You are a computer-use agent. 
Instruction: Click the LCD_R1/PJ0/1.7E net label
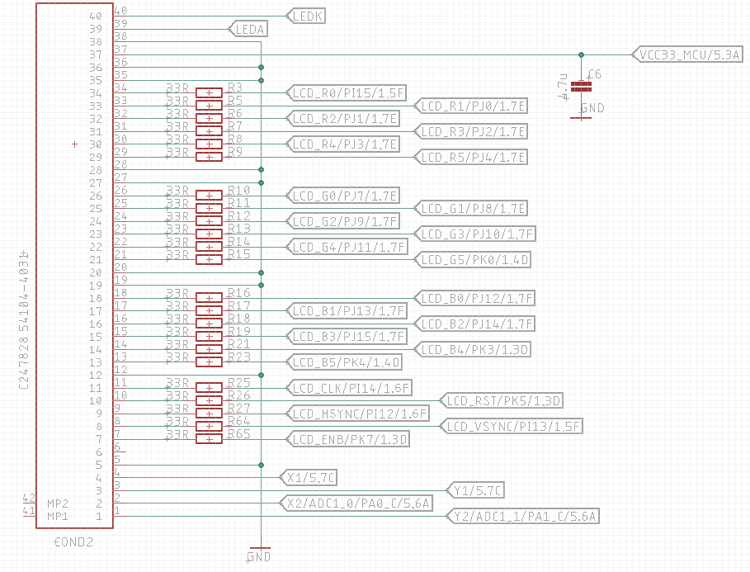click(471, 106)
